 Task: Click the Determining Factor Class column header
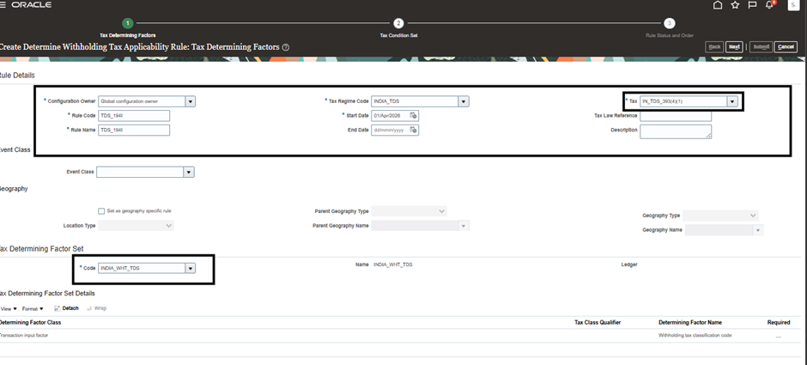[x=30, y=323]
